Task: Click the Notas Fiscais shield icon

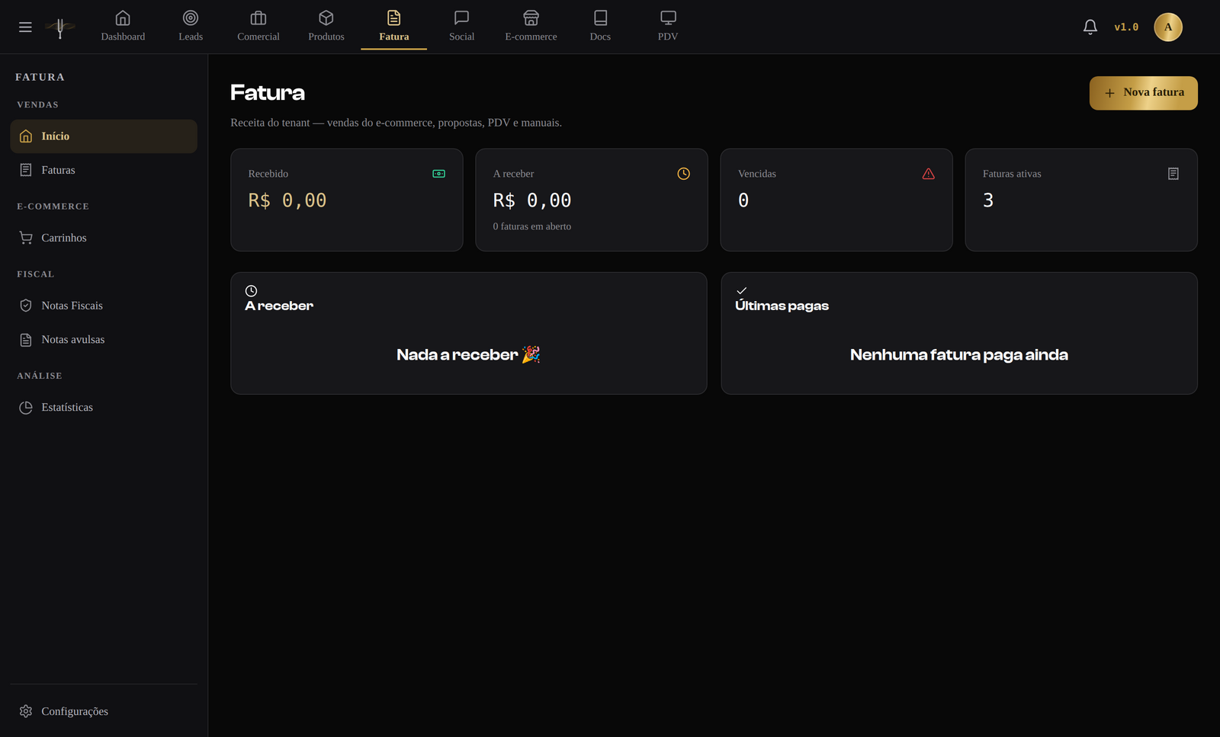Action: [26, 306]
